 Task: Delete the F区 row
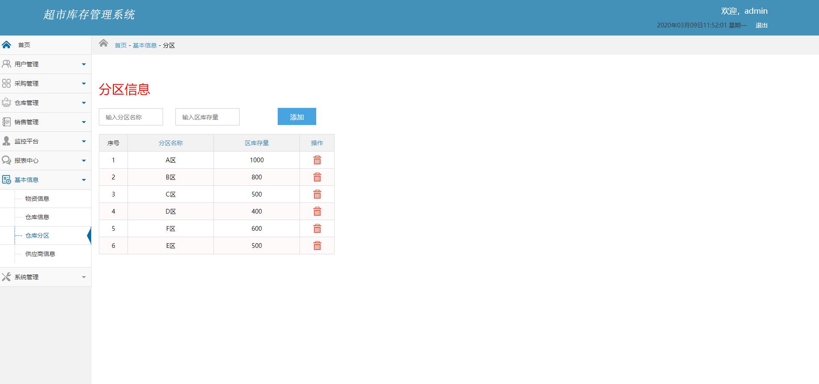coord(317,229)
